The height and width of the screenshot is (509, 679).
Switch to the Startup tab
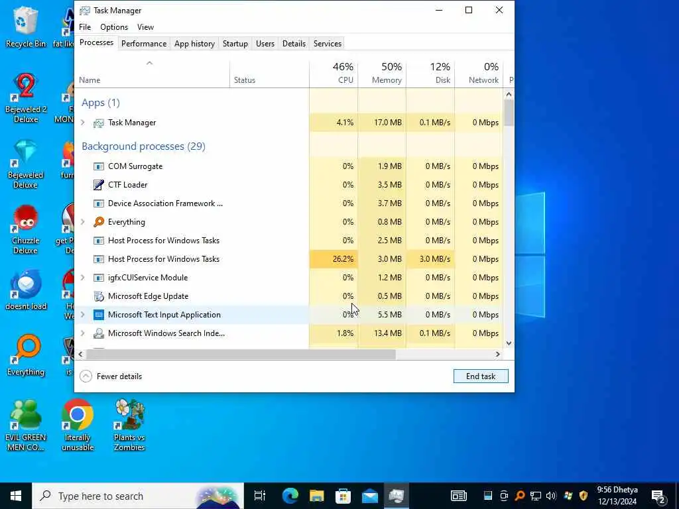click(235, 44)
